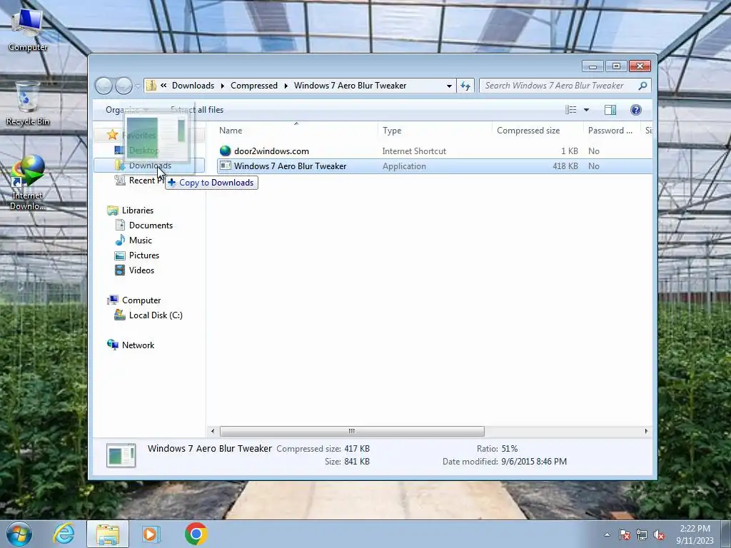Expand the chevron at start of address path
Viewport: 731px width, 548px height.
(x=163, y=86)
